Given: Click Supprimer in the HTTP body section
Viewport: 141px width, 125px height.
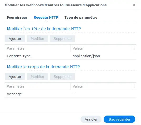Looking at the screenshot, I should click(62, 77).
